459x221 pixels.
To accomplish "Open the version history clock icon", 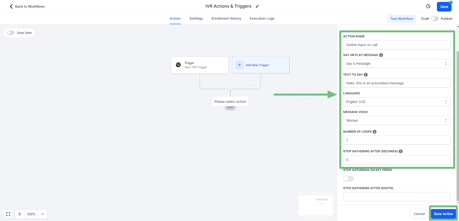I will 428,6.
